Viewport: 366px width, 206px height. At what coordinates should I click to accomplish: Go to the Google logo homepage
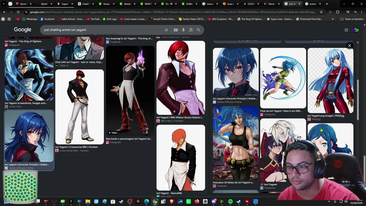[x=23, y=30]
